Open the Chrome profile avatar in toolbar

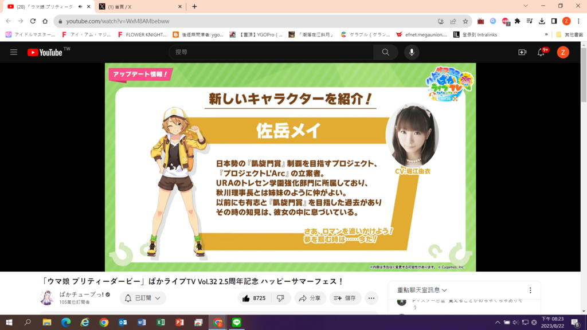566,21
